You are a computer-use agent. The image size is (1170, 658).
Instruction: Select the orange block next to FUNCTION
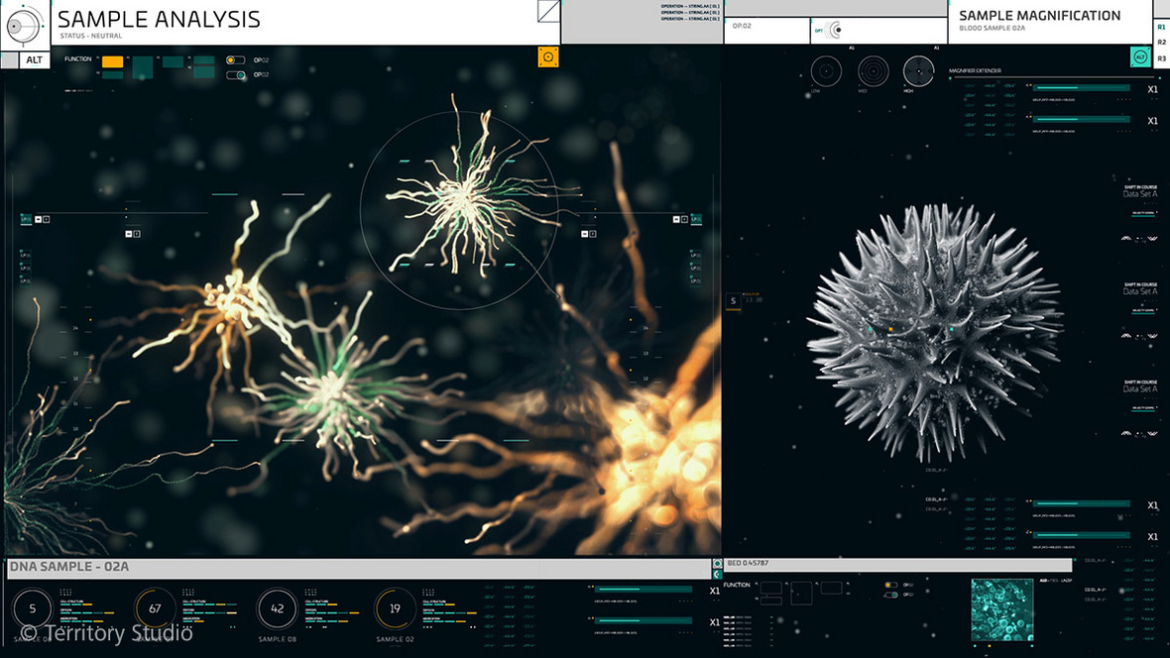pyautogui.click(x=113, y=61)
